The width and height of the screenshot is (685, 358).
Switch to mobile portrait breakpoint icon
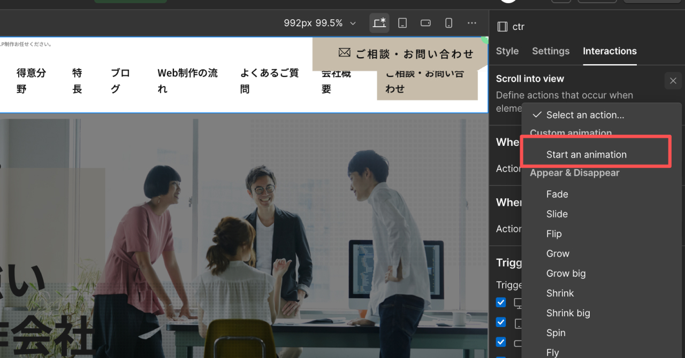pos(449,23)
